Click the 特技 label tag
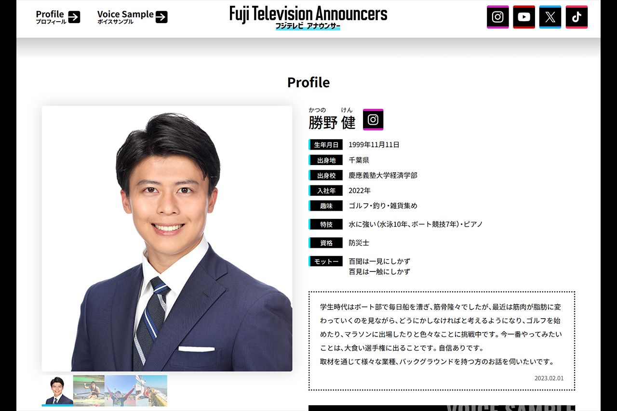 (325, 224)
